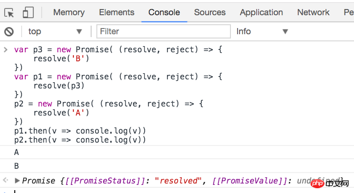Screen dimensions: 354x193
Task: Expand the Promise object result
Action: [18, 180]
